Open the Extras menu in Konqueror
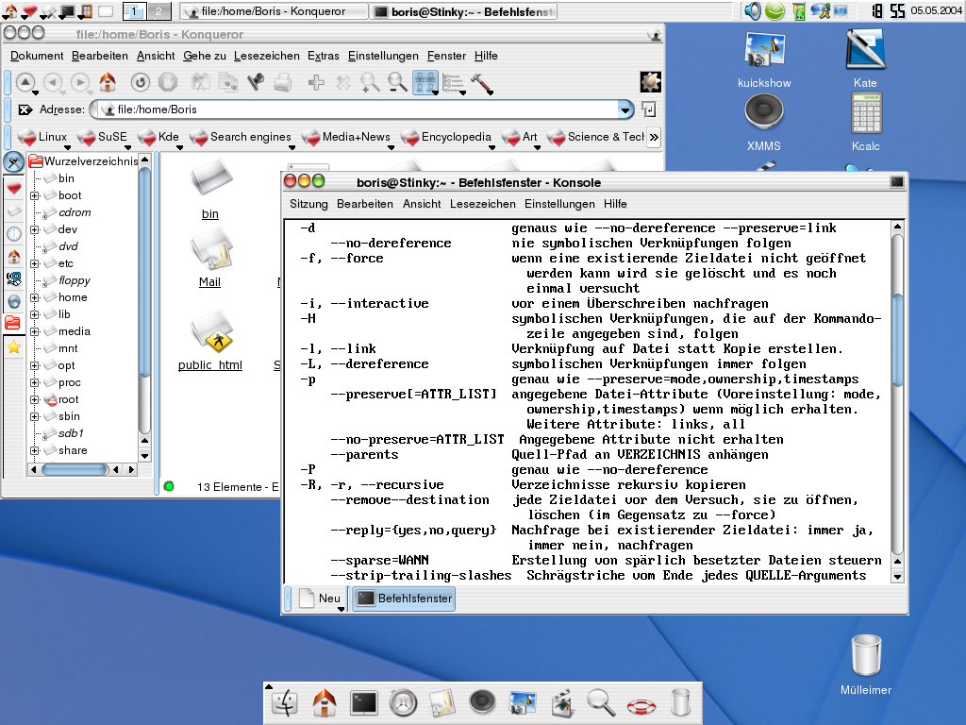The image size is (966, 725). [x=324, y=56]
